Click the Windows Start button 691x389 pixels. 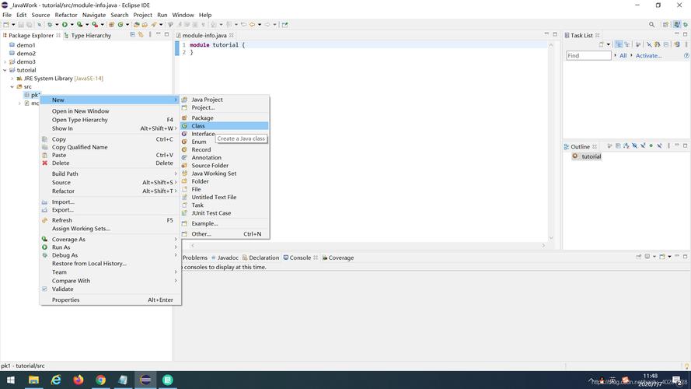coord(11,380)
